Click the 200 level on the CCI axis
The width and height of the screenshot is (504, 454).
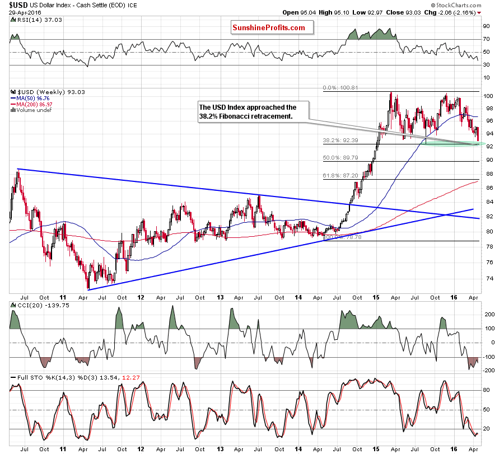489,315
